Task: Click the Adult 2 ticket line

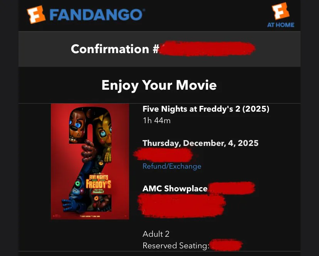Action: [x=156, y=234]
